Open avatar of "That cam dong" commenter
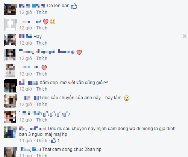 [11, 152]
